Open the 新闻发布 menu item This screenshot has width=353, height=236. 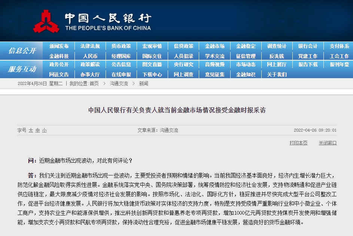pos(59,46)
